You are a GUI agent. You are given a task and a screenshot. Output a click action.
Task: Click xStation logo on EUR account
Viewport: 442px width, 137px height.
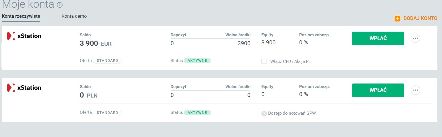[x=24, y=36]
